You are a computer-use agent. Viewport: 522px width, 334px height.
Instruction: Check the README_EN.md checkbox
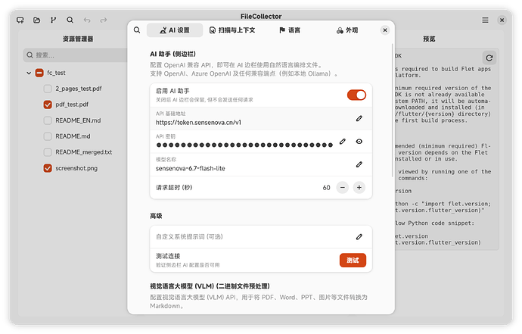coord(48,120)
